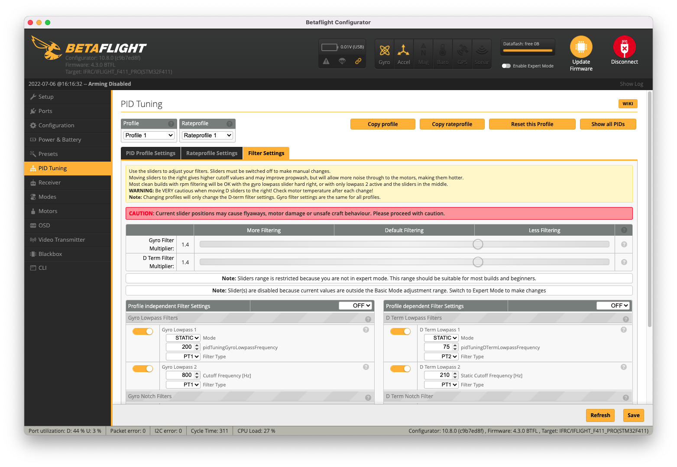
Task: Open help for D Term Lowpass 1
Action: [x=624, y=330]
